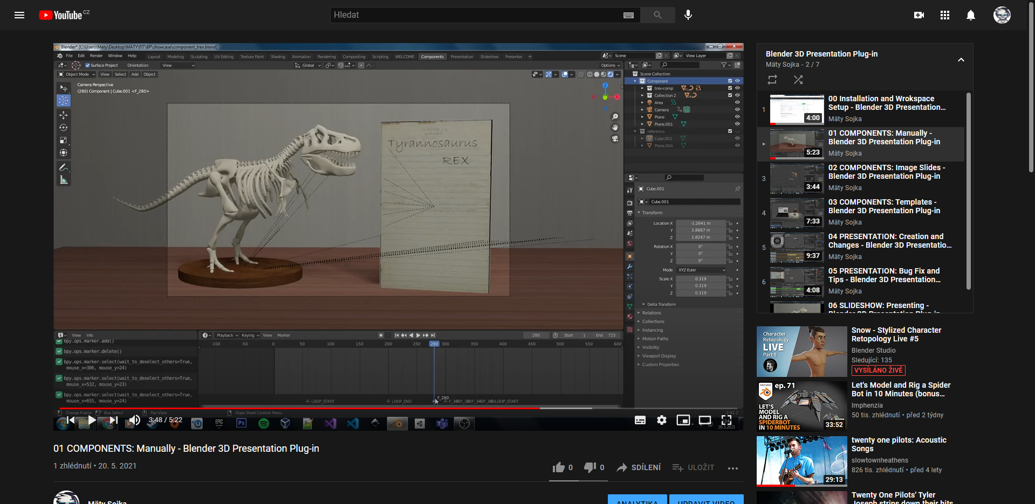Switch the player to theater mode
Screen dimensions: 1035x504
[704, 420]
